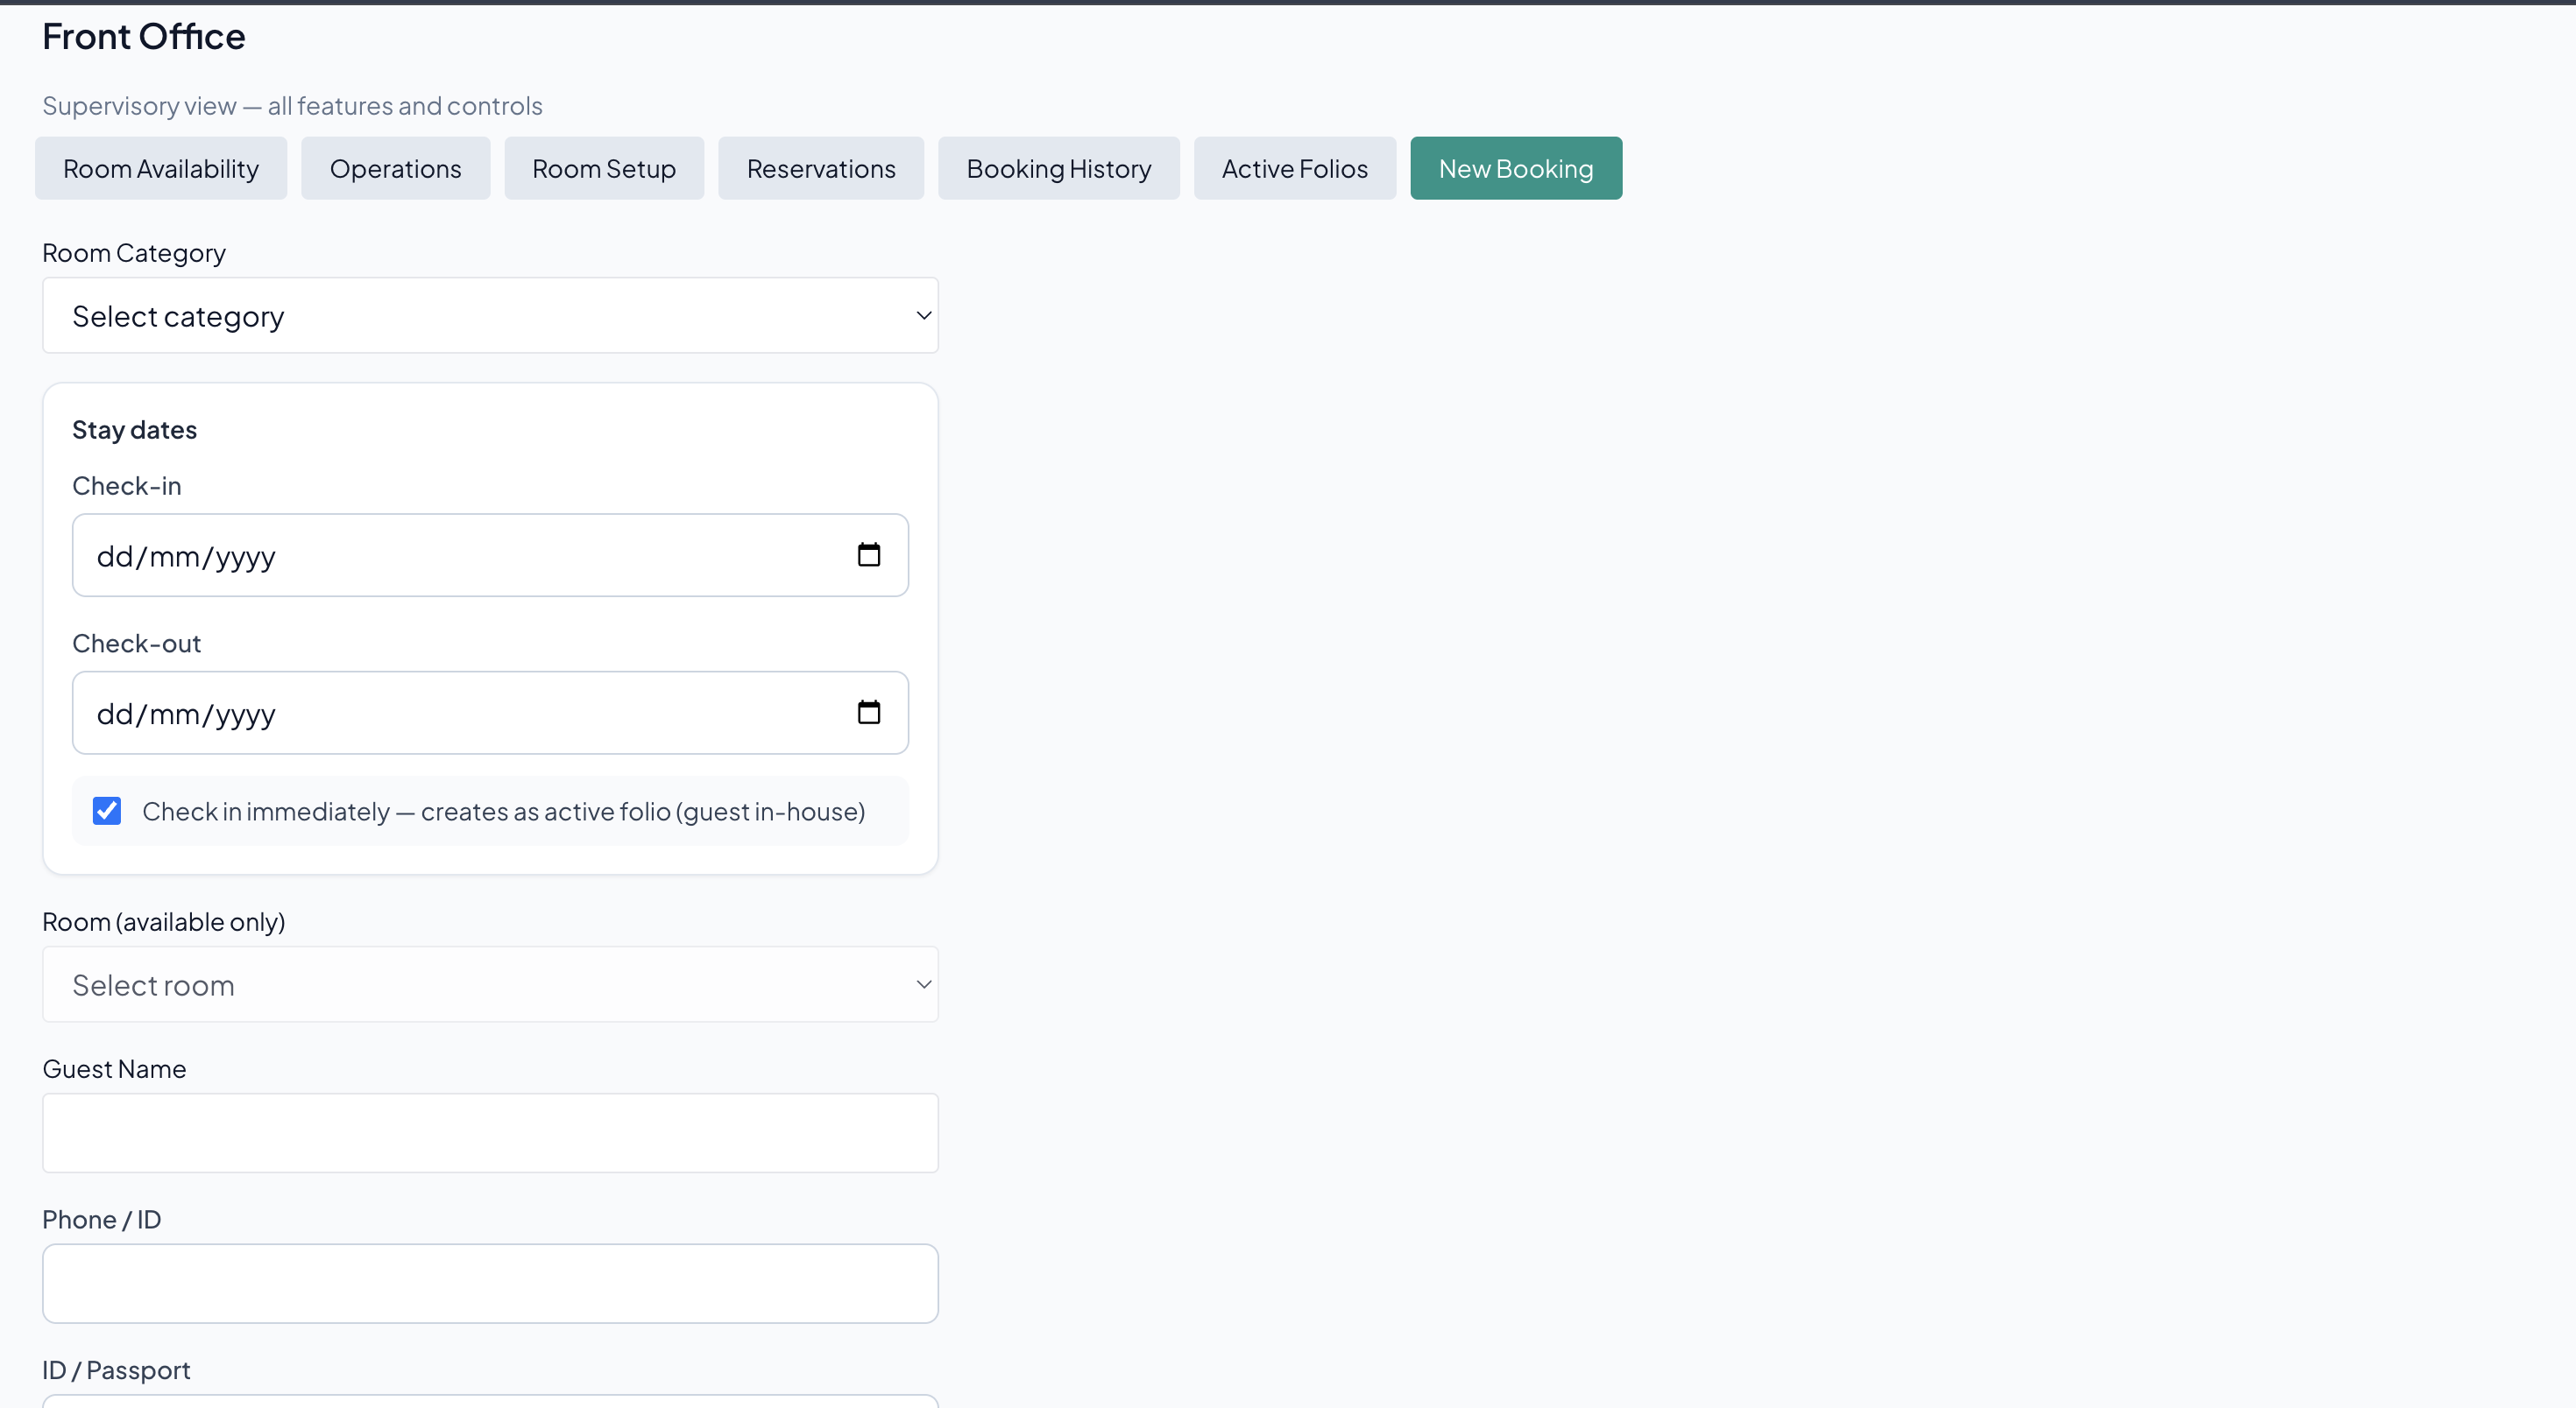Focus the Check-in date field
The width and height of the screenshot is (2576, 1408).
[490, 556]
